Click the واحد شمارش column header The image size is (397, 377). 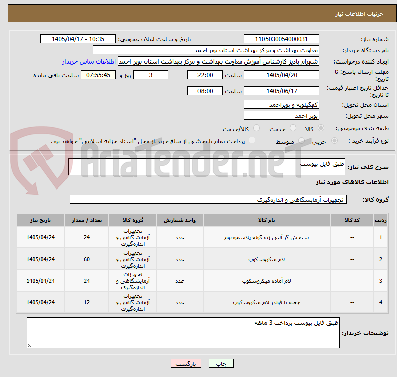180,220
